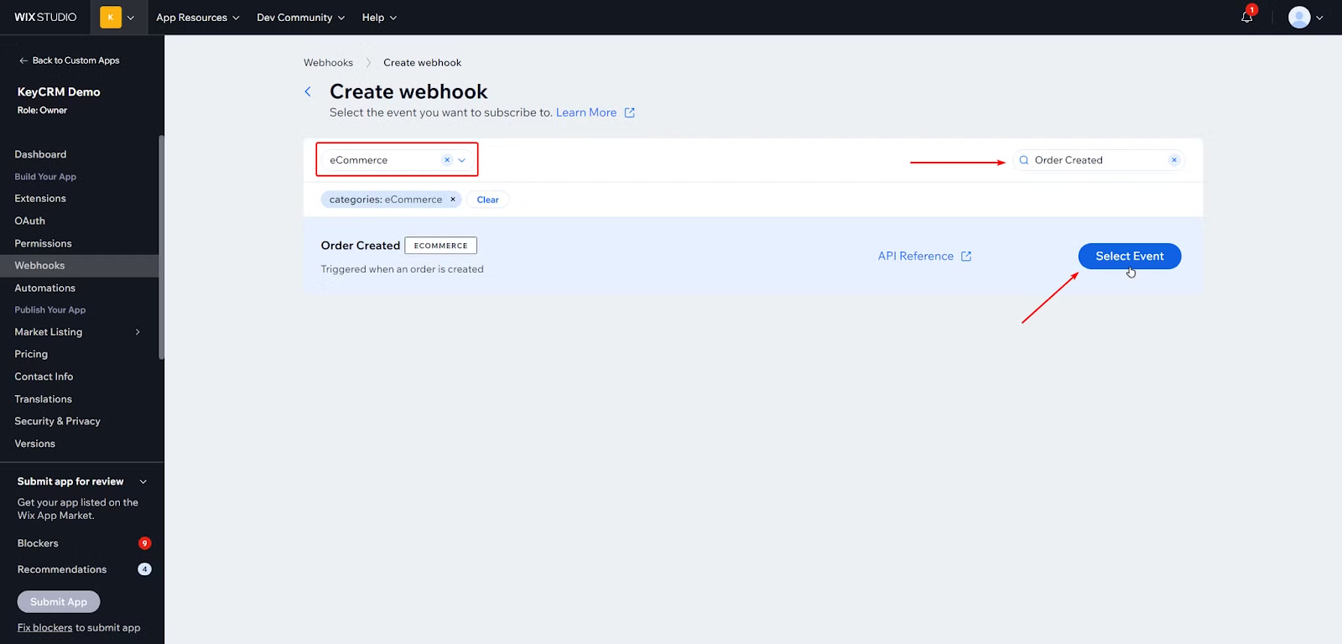Image resolution: width=1342 pixels, height=644 pixels.
Task: Click the Triggered when an order is created text
Action: click(402, 269)
